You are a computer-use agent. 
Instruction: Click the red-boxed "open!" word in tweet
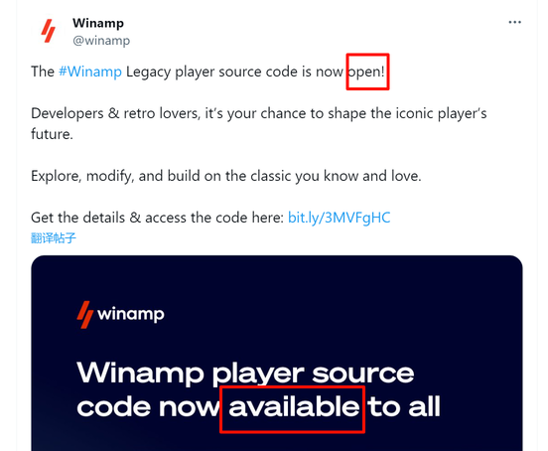[366, 72]
